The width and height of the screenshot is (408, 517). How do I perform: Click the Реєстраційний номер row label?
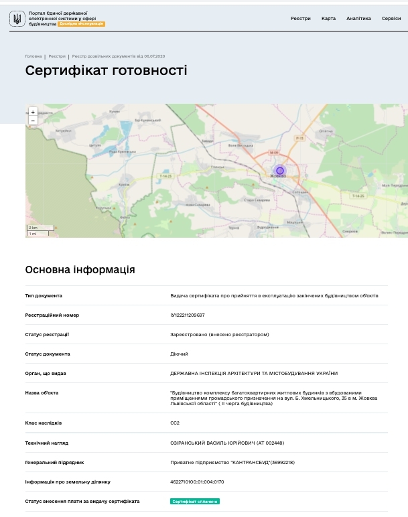(x=52, y=315)
